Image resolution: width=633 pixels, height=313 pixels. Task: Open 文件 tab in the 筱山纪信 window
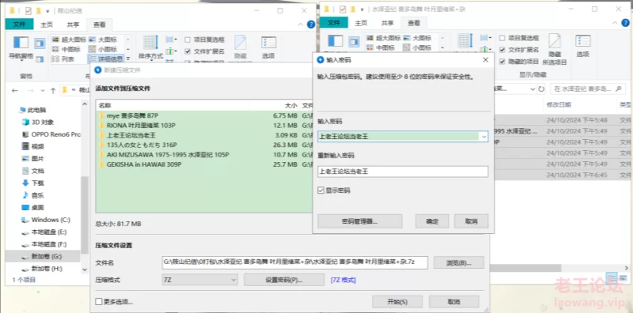click(19, 25)
